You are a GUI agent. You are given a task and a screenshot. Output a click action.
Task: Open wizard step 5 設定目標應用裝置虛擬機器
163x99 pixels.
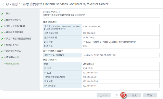[x=18, y=39]
